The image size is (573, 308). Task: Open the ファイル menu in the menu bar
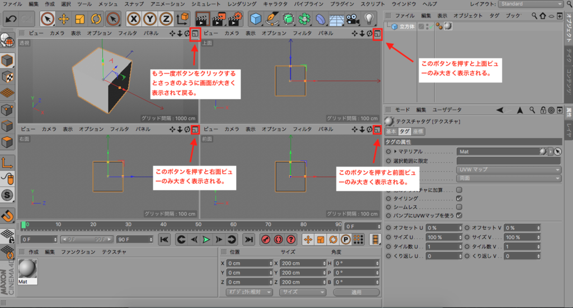(12, 4)
